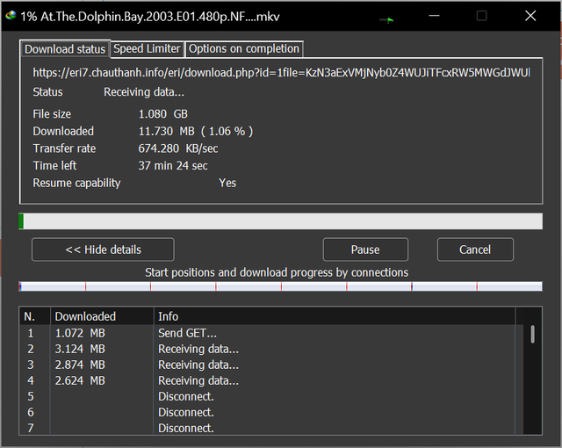
Task: Click the 11.730 MB downloaded value
Action: coord(196,131)
